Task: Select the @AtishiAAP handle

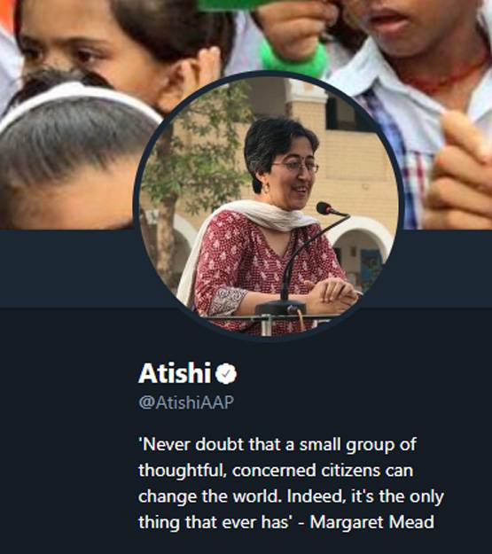Action: [x=186, y=402]
